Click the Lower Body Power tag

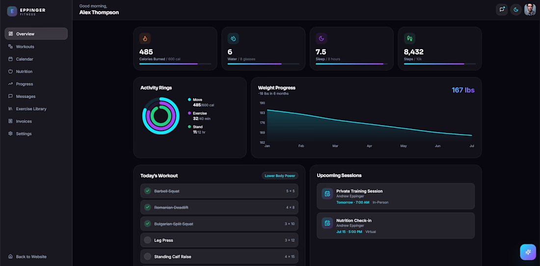click(x=280, y=176)
